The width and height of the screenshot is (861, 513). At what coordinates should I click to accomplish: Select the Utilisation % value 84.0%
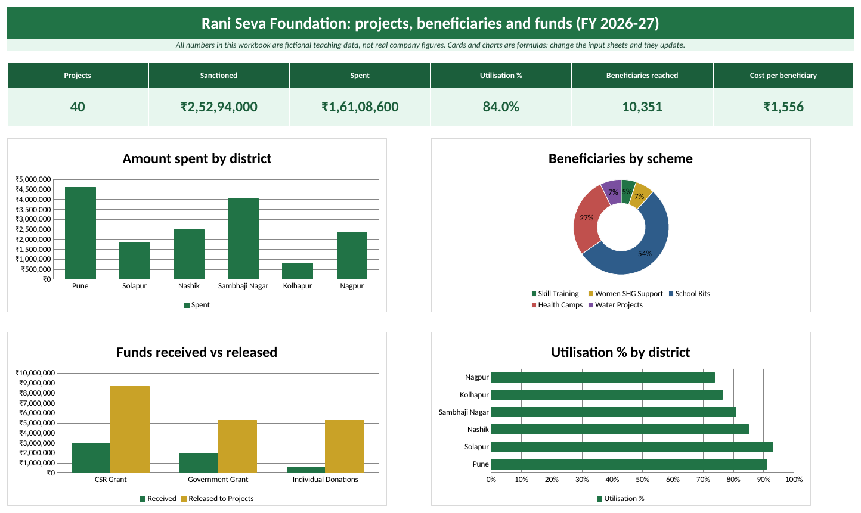click(x=501, y=107)
